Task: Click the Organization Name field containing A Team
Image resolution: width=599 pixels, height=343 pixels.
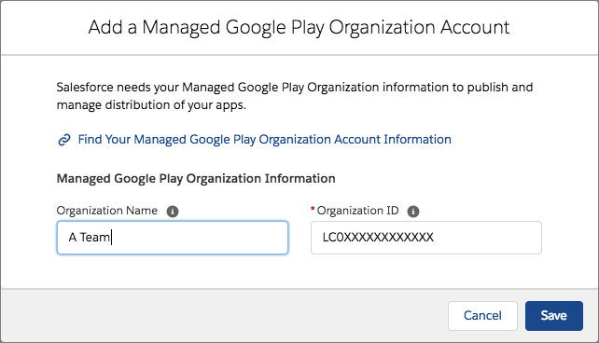Action: pyautogui.click(x=173, y=238)
